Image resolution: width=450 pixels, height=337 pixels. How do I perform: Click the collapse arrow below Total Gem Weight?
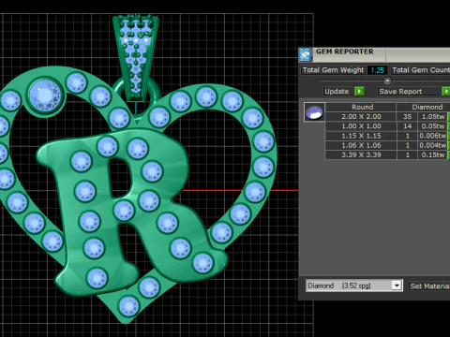(387, 81)
